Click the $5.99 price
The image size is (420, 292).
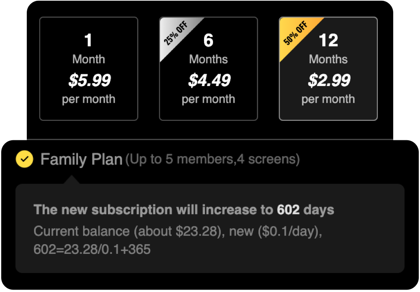point(89,80)
